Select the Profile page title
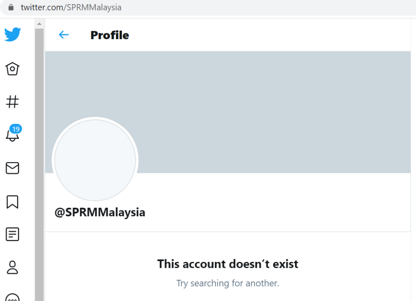The height and width of the screenshot is (301, 416). tap(109, 35)
